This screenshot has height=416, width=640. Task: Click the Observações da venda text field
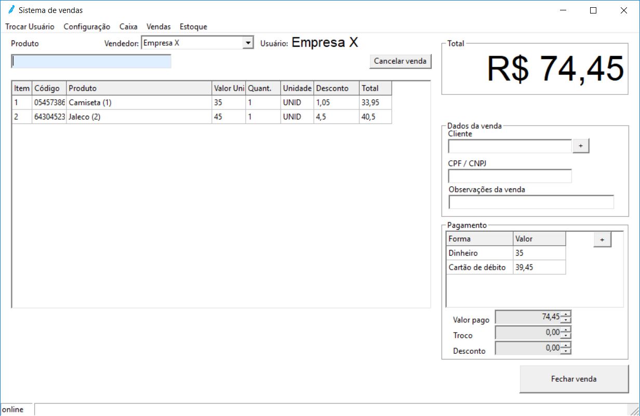coord(531,202)
